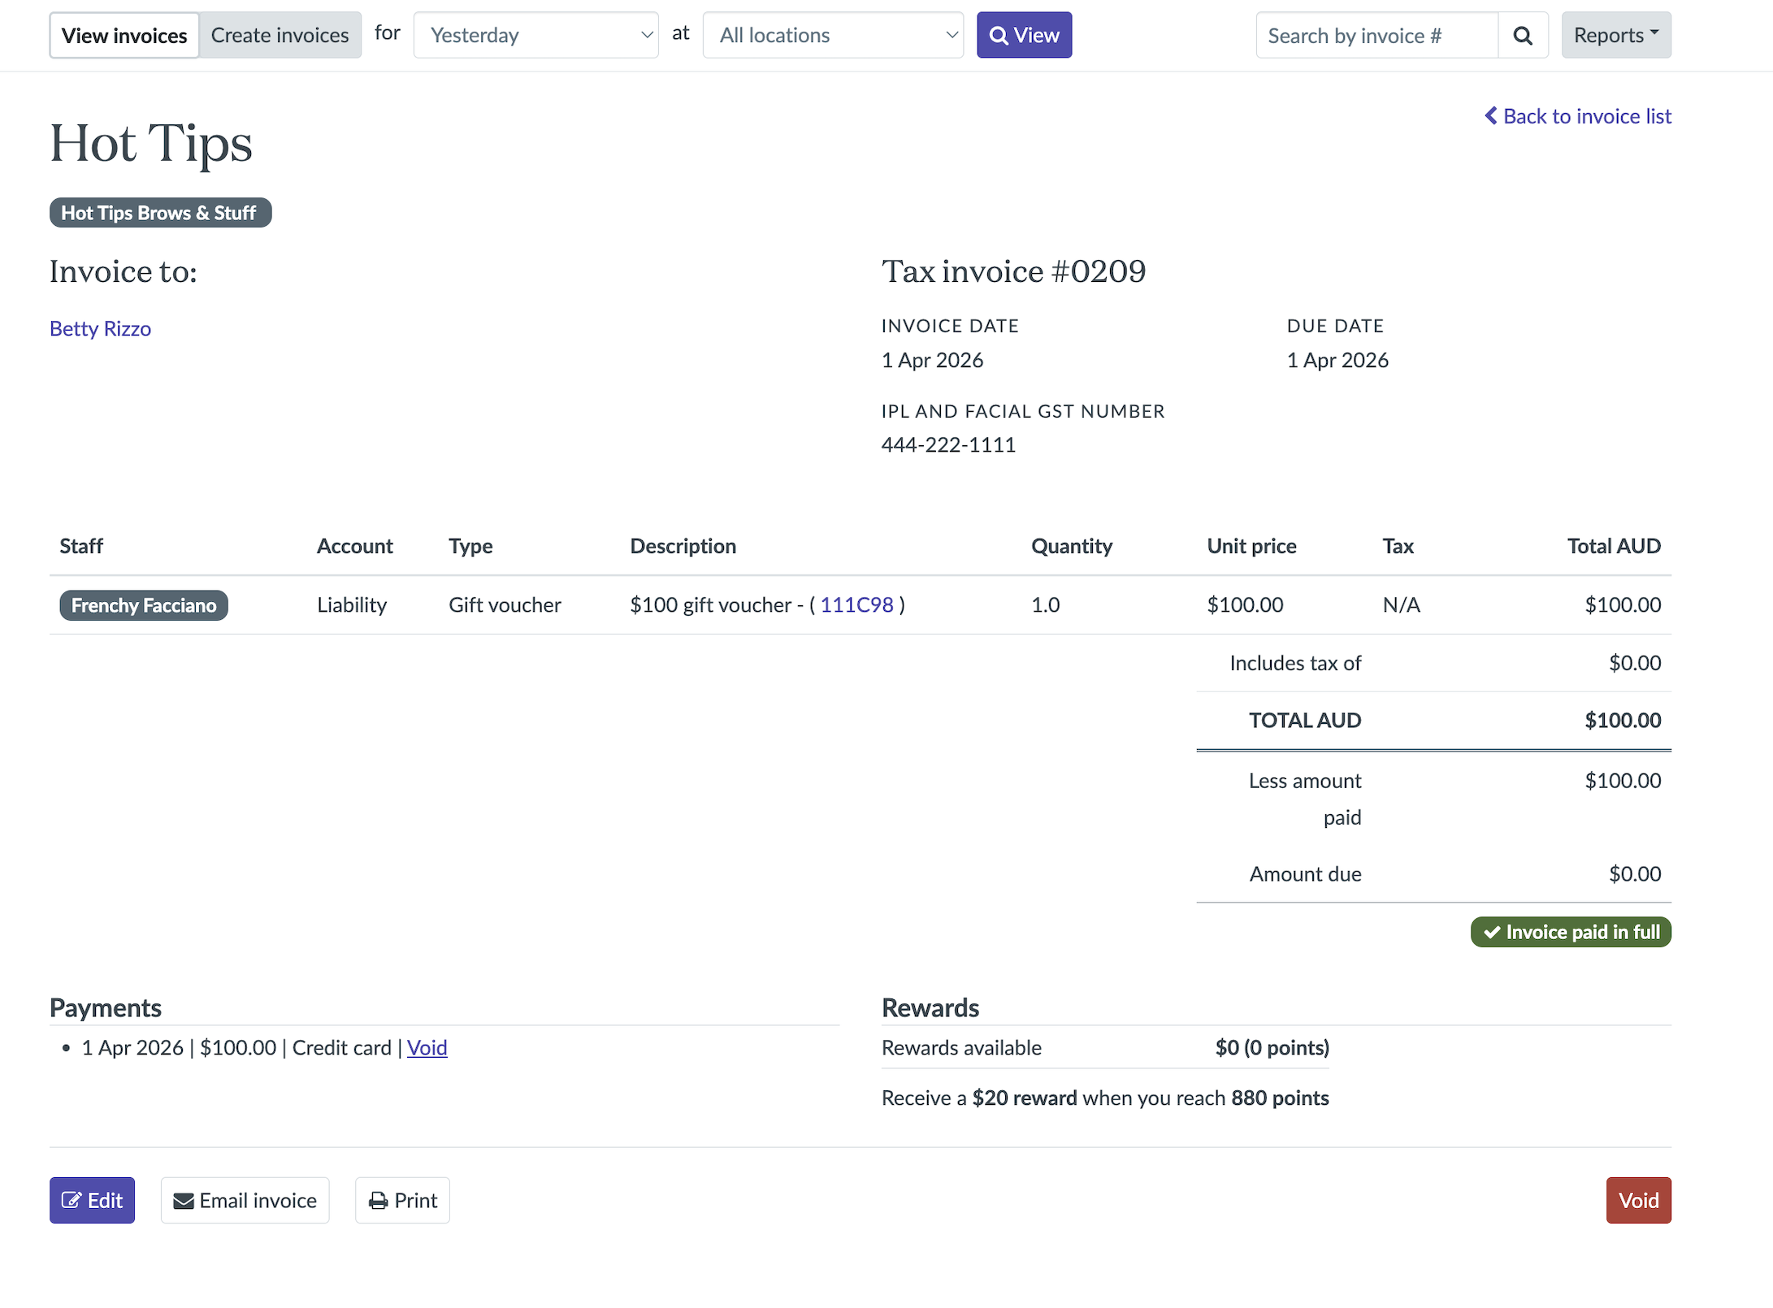
Task: Click the purple View button
Action: coord(1024,36)
